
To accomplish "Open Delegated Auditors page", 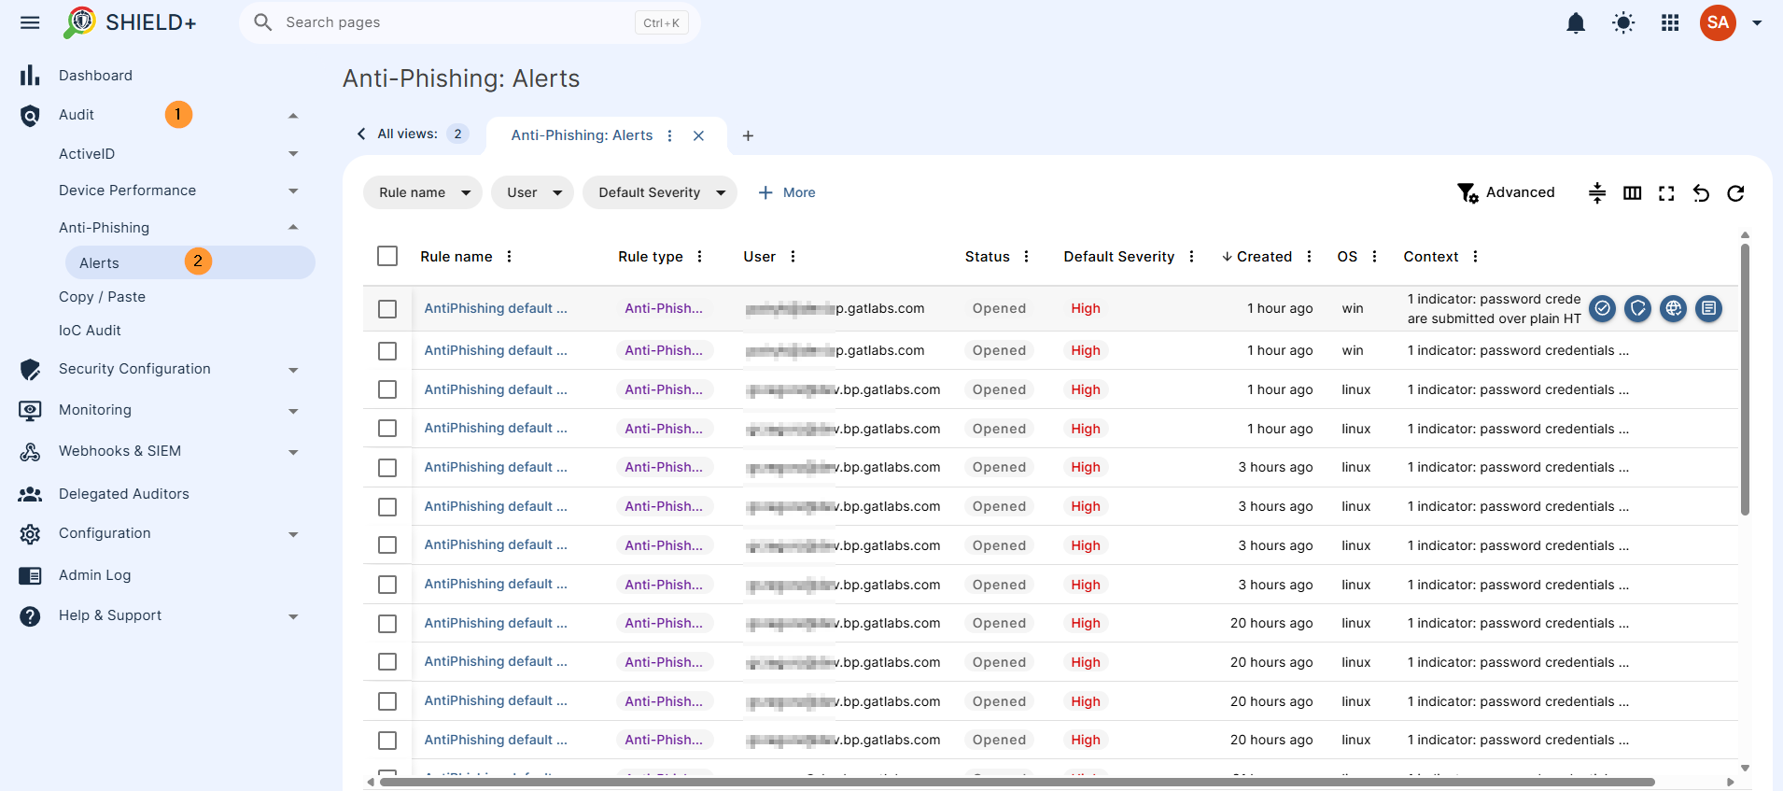I will 123,494.
